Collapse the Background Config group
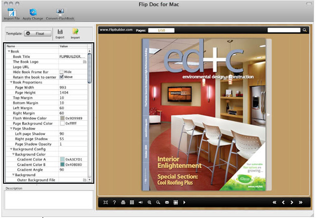The image size is (316, 218). pyautogui.click(x=11, y=149)
